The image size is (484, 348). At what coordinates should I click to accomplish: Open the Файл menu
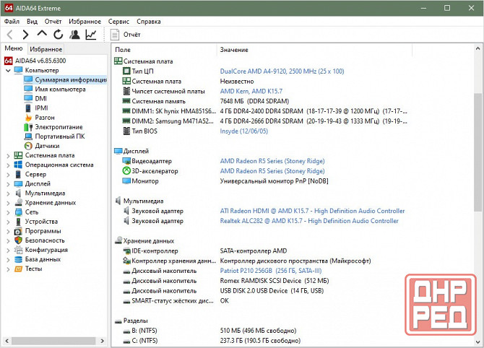[x=12, y=21]
